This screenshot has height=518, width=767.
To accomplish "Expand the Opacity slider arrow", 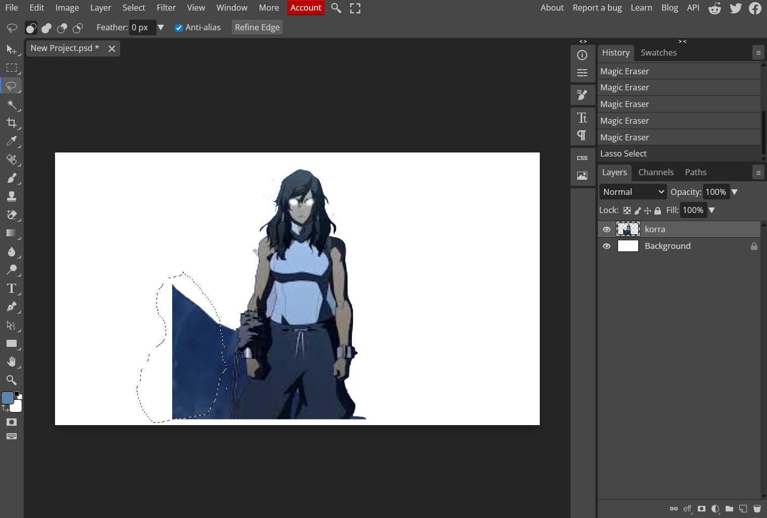I will point(735,192).
